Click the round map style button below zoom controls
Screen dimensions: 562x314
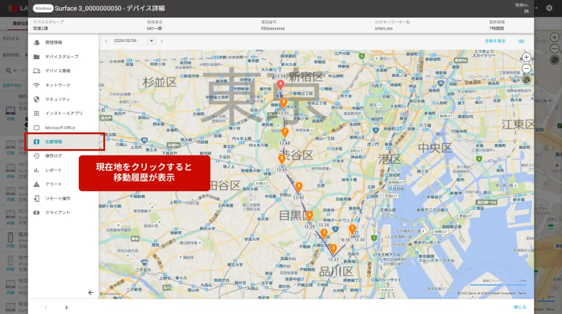pyautogui.click(x=526, y=80)
